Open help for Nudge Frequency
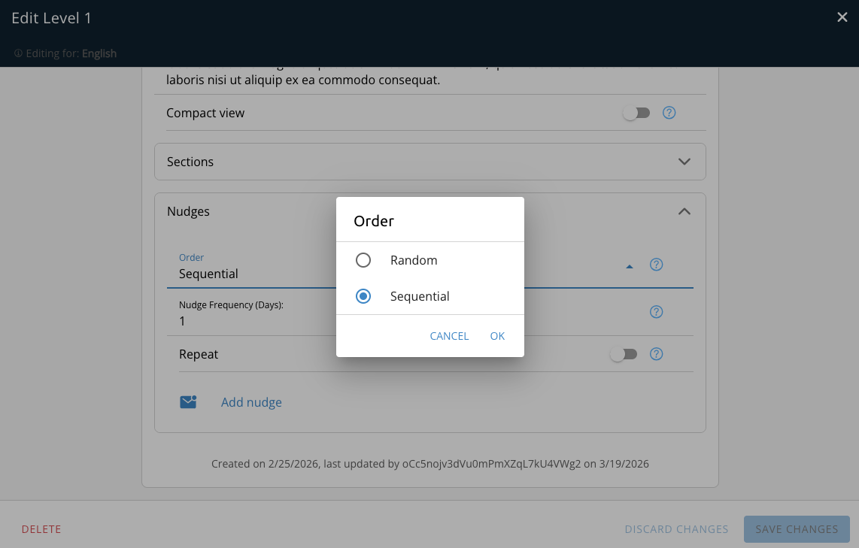Image resolution: width=859 pixels, height=548 pixels. [656, 312]
